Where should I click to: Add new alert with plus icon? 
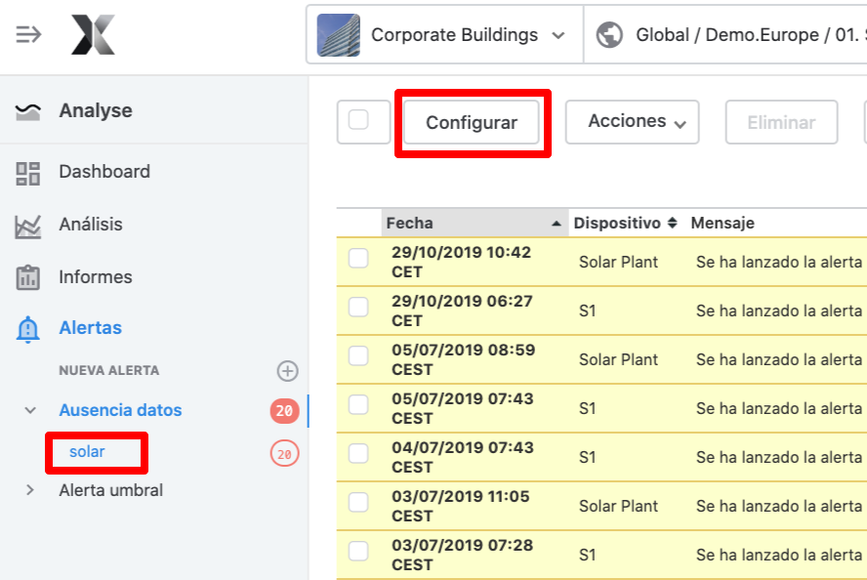click(287, 371)
